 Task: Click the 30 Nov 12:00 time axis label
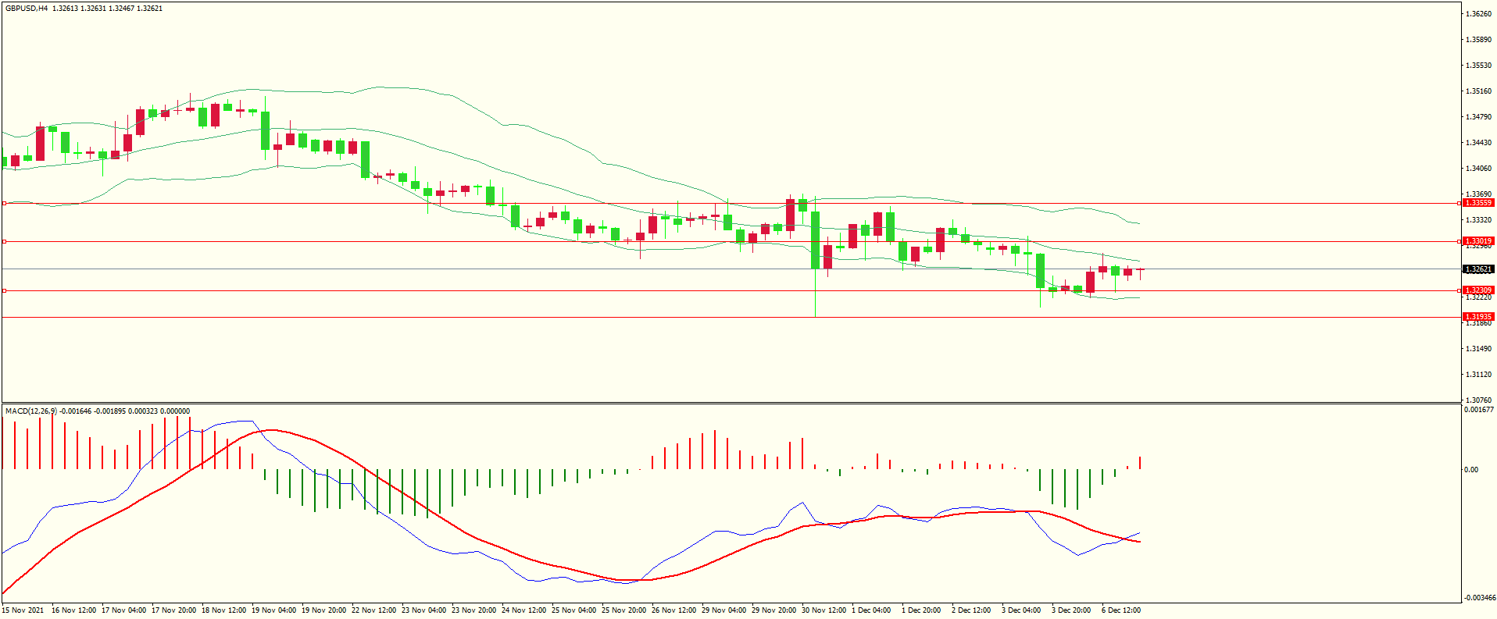point(824,610)
